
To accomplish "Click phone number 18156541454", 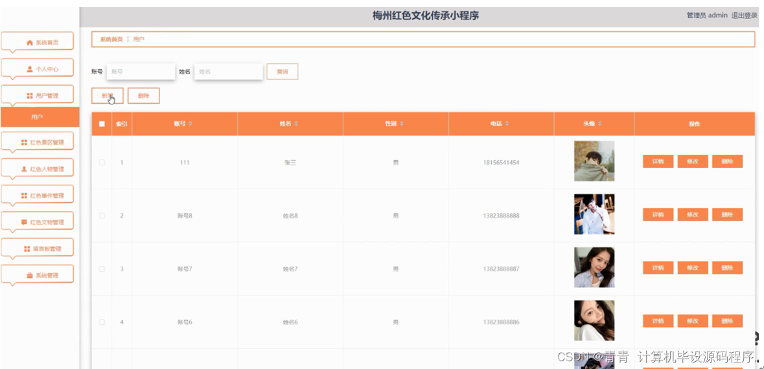I will click(x=501, y=162).
